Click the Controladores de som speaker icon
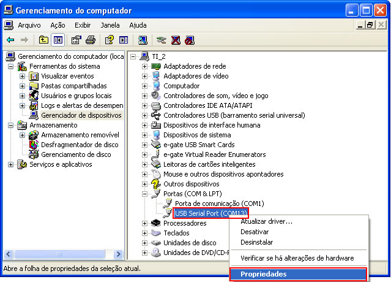Screen dimensions: 391x282 click(156, 96)
